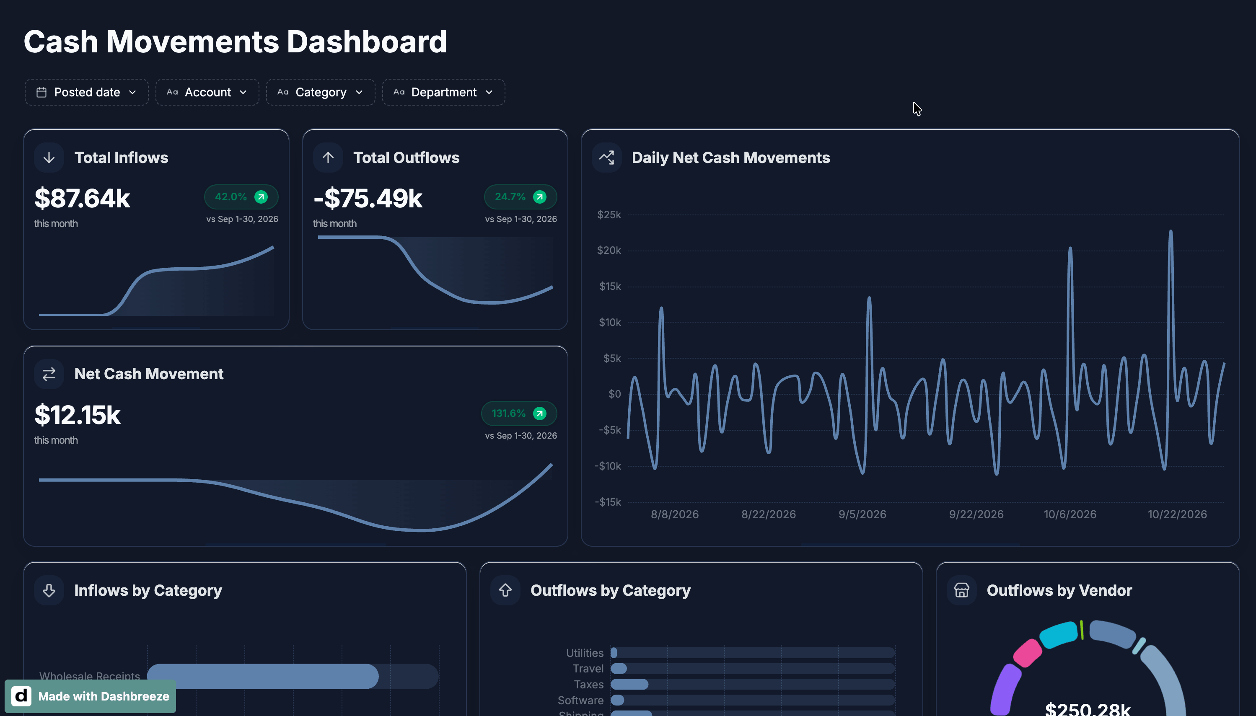Click the Dashbreeze logo icon
The height and width of the screenshot is (716, 1256).
point(21,696)
